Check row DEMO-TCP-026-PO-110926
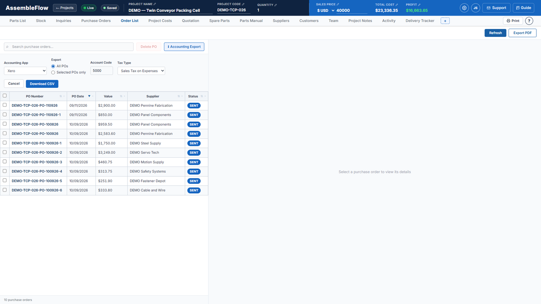541x304 pixels. point(5,105)
